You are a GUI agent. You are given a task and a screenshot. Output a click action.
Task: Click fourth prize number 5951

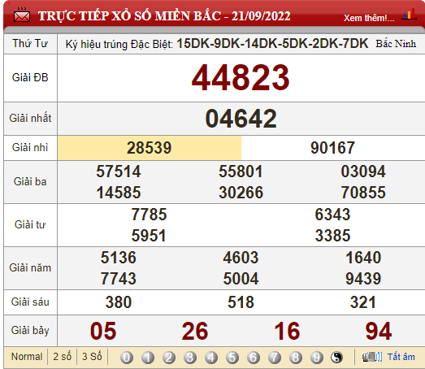[149, 236]
